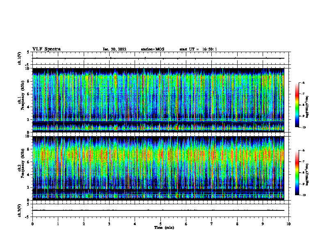
Task: Click the ch.1 voltage waveform trace
Action: 158,58
